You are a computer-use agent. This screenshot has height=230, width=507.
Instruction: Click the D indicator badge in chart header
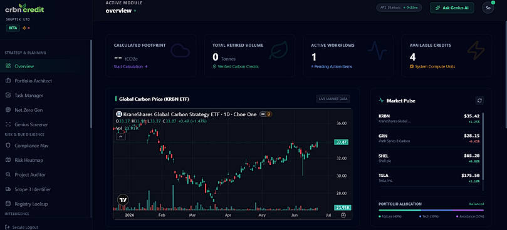pos(269,114)
